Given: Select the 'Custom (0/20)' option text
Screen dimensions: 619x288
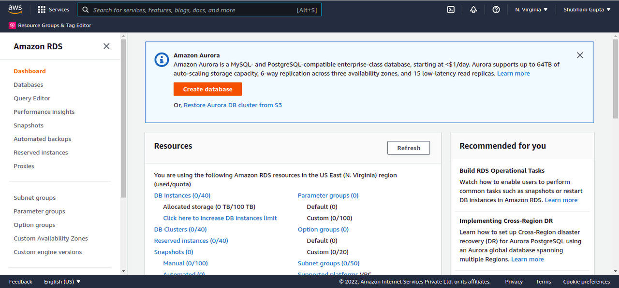Looking at the screenshot, I should pos(327,252).
